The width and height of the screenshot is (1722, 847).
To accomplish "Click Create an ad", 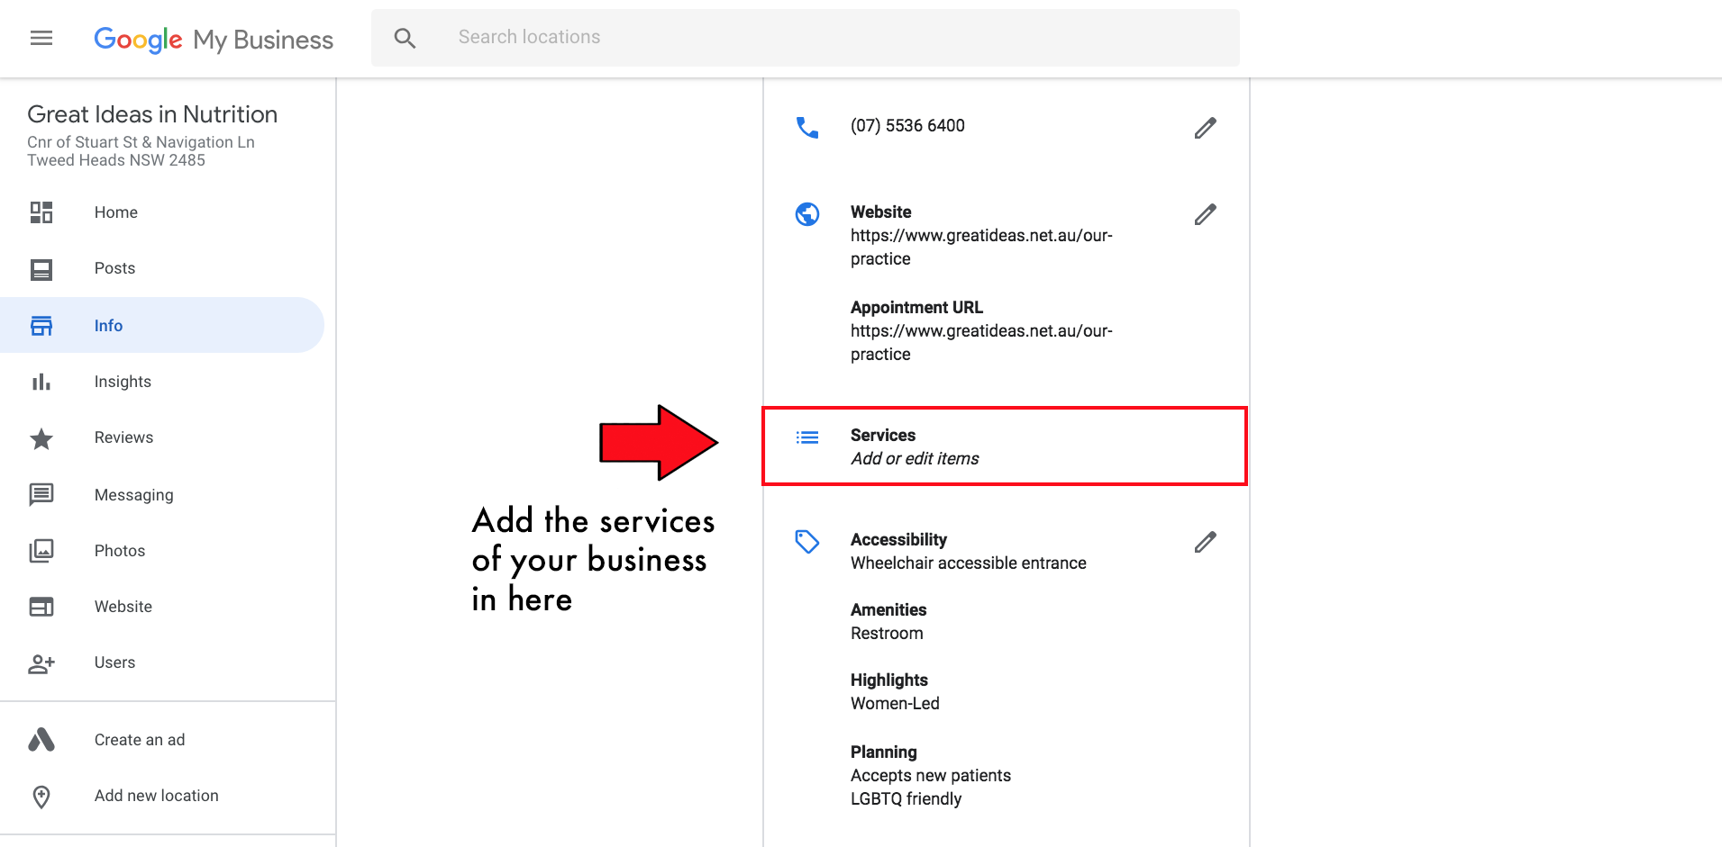I will (x=139, y=739).
